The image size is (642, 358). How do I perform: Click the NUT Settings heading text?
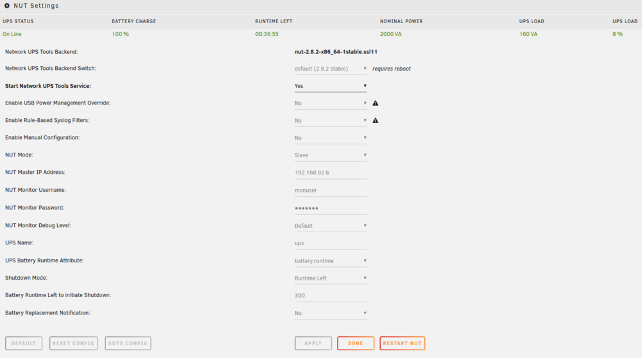pyautogui.click(x=36, y=6)
